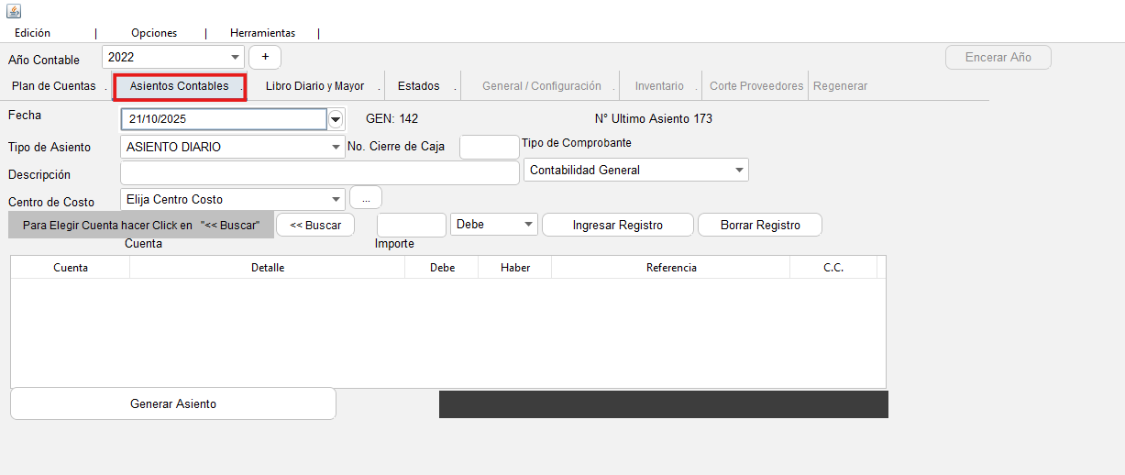Screen dimensions: 1125x475
Task: Expand the Debe/Haber selector
Action: (x=528, y=225)
